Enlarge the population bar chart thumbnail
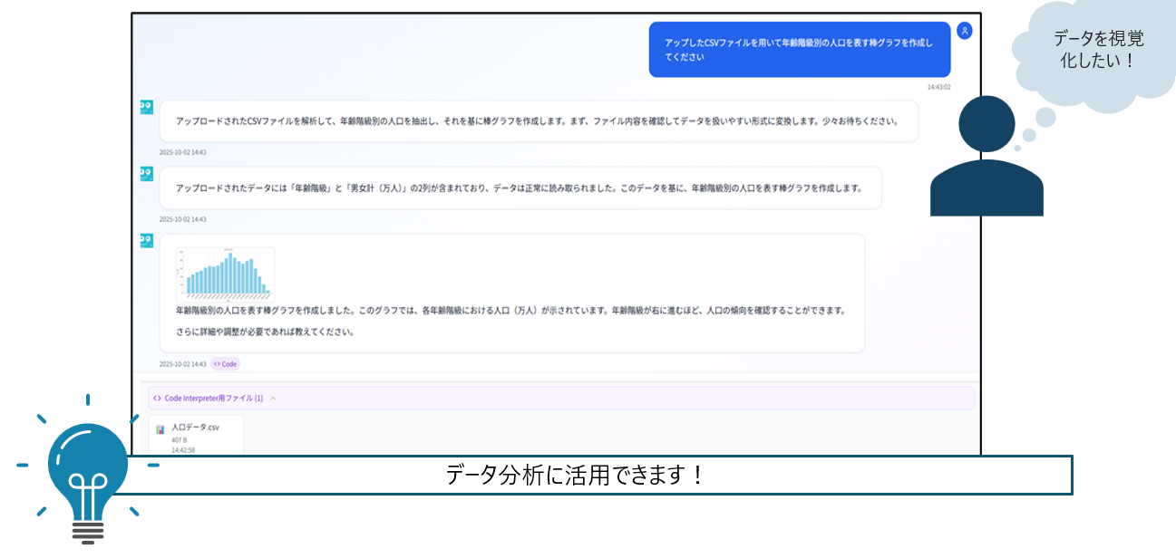 (x=225, y=273)
